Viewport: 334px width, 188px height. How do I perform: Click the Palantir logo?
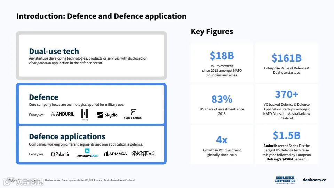pos(60,154)
